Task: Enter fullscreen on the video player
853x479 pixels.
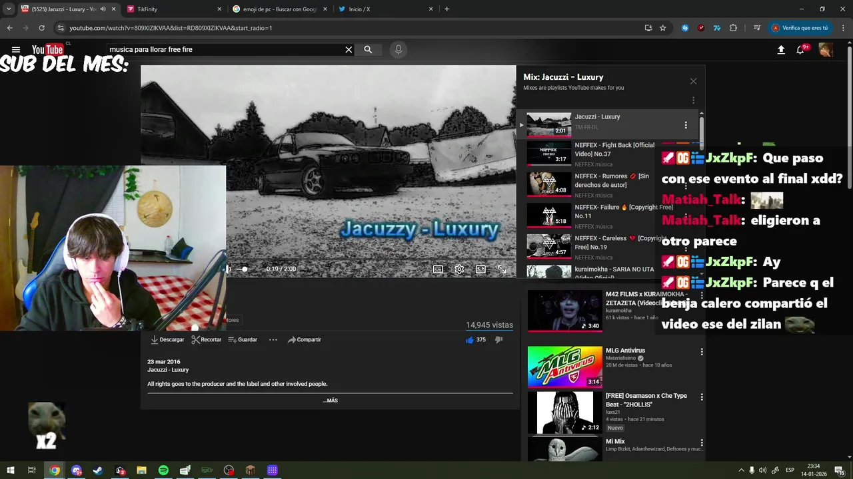Action: pyautogui.click(x=502, y=269)
